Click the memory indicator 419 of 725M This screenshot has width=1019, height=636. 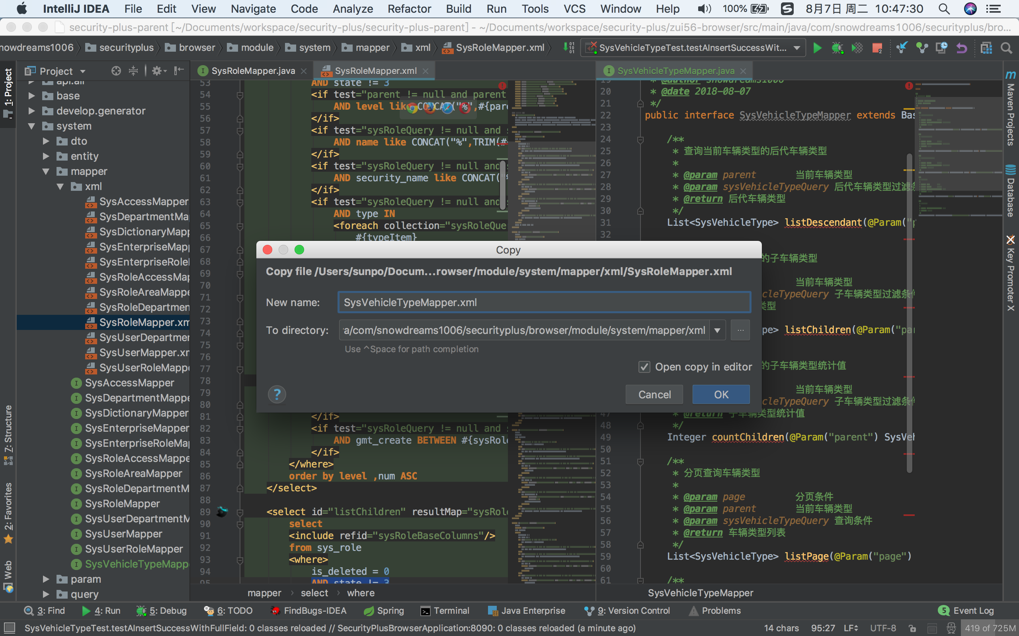tap(990, 628)
